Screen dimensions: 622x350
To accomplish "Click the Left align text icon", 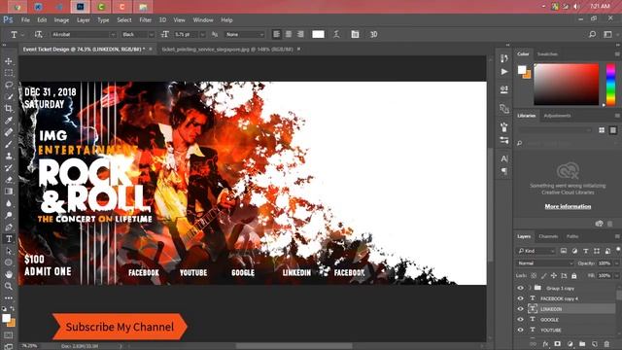I will [276, 35].
